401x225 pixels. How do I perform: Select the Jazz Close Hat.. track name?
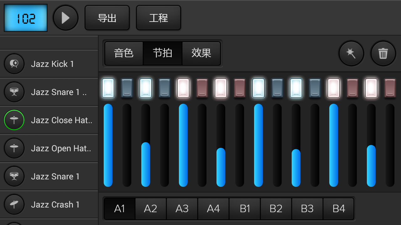point(62,120)
